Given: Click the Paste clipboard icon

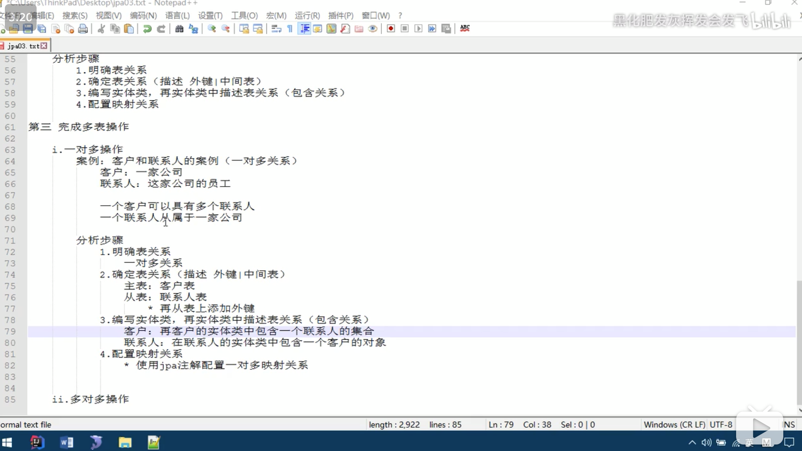Looking at the screenshot, I should [x=129, y=28].
